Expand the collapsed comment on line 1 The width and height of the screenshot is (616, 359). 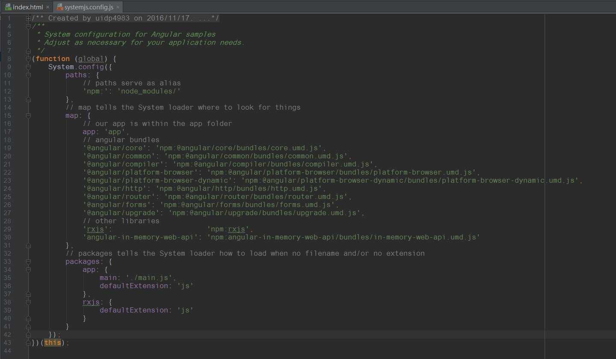point(28,18)
